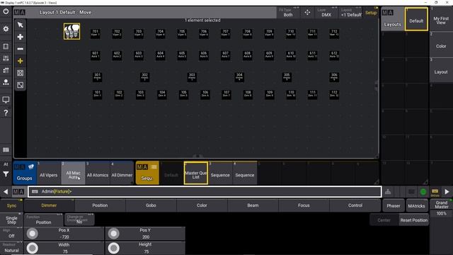Click the fit-to-grid square tool
The width and height of the screenshot is (453, 255).
(x=21, y=73)
